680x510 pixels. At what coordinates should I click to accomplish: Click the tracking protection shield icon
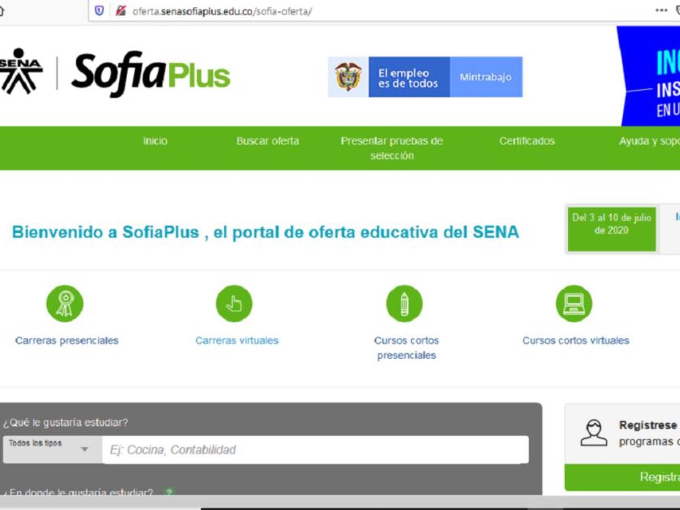(99, 10)
